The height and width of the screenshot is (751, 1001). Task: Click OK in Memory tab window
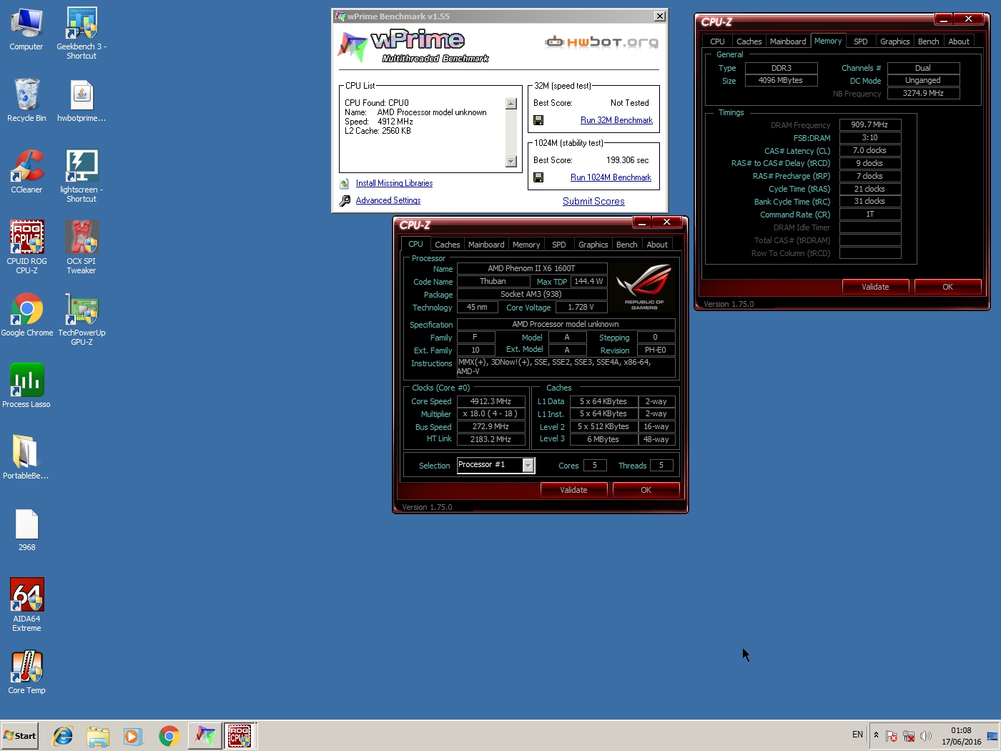pyautogui.click(x=947, y=287)
